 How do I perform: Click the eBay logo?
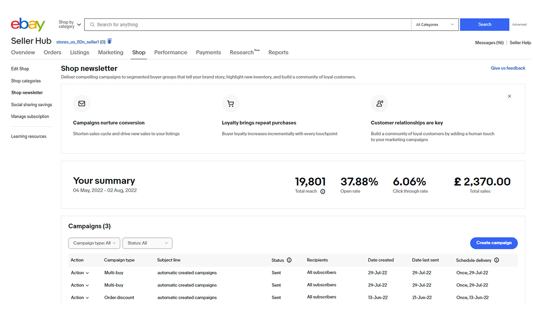coord(28,24)
